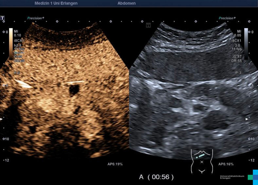The height and width of the screenshot is (185, 258).
Task: Click the small T icon between the panels
Action: tap(148, 25)
